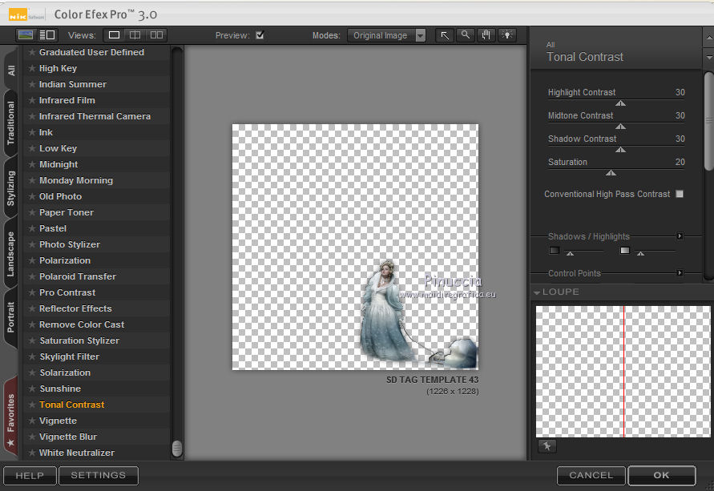
Task: Collapse the Loupe panel
Action: [x=537, y=292]
